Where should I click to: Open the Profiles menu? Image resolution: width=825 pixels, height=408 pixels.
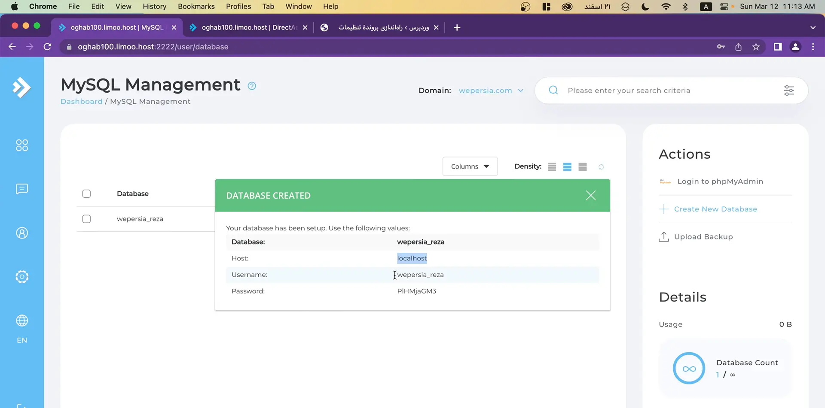click(x=238, y=6)
